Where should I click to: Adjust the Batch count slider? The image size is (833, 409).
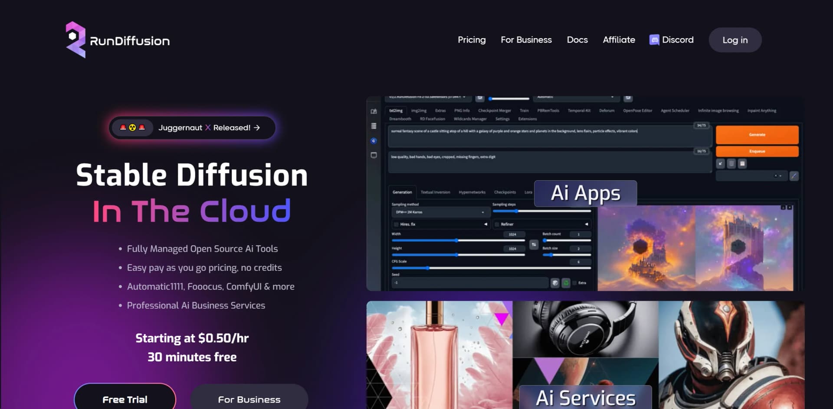[567, 240]
